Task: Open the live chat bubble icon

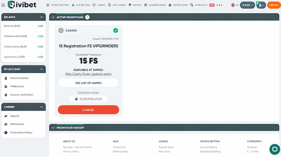Action: pos(274,149)
